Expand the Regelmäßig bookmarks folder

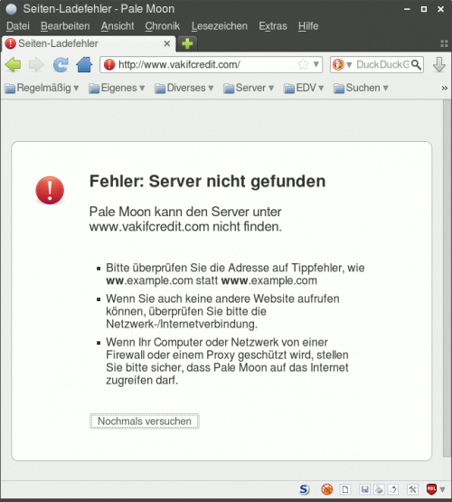pyautogui.click(x=42, y=88)
